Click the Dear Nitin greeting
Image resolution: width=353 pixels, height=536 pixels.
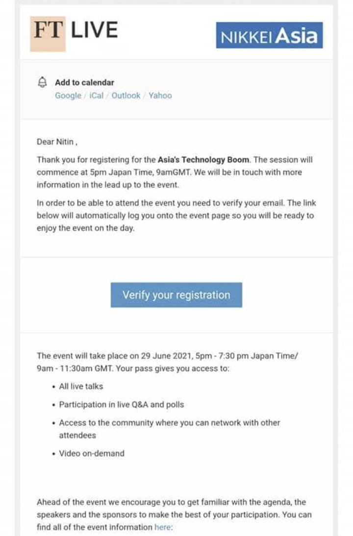(57, 142)
